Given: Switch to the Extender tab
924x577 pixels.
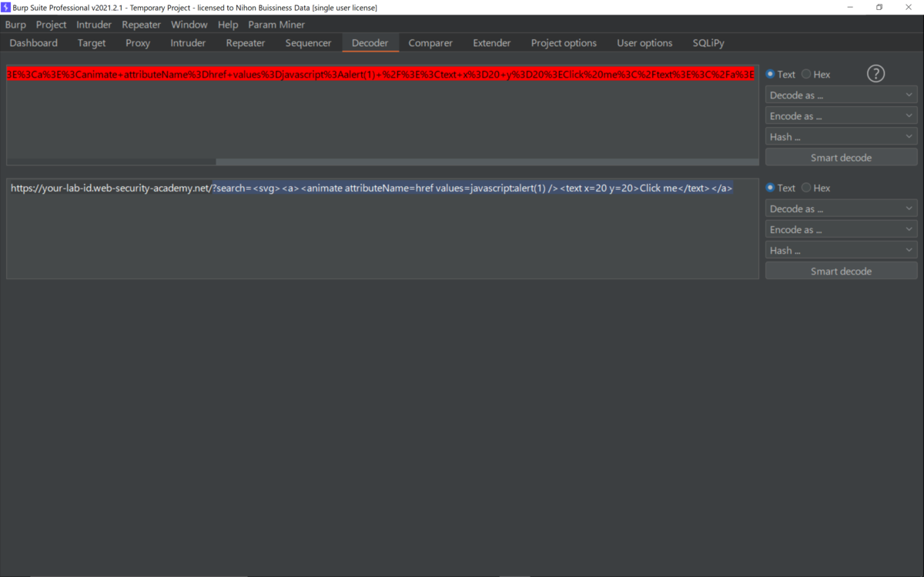Looking at the screenshot, I should tap(492, 43).
